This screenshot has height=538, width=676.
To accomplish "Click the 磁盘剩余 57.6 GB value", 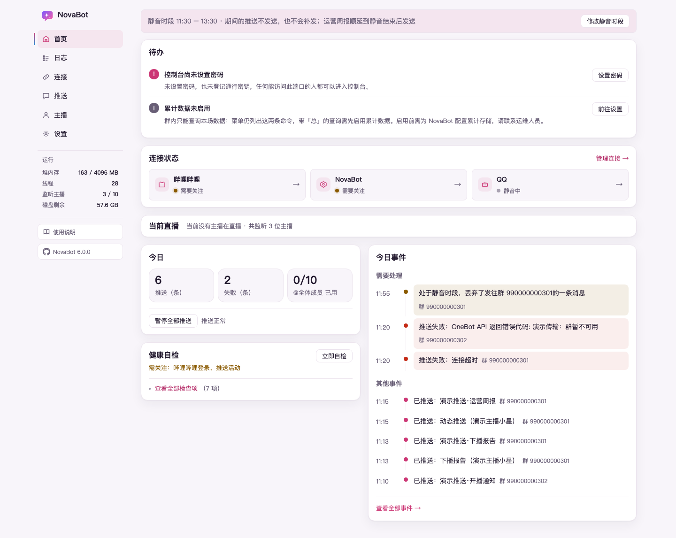I will 108,205.
